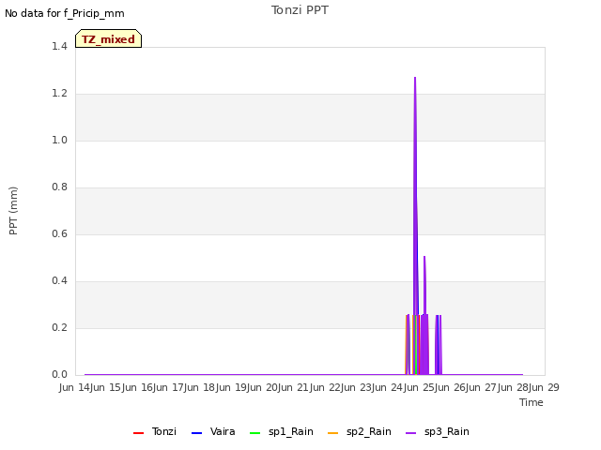The width and height of the screenshot is (601, 450).
Task: Click the 0.0 y-axis tick label
Action: tap(59, 374)
